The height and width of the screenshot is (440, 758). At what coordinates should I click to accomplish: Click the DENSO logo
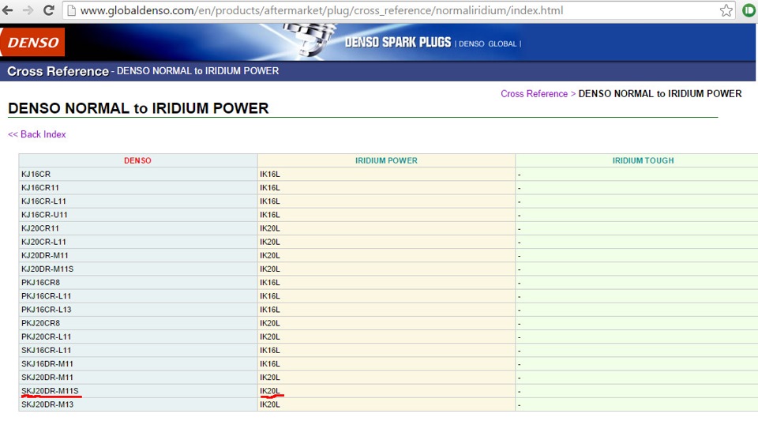click(x=32, y=42)
